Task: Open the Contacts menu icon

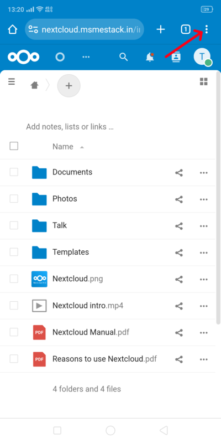Action: (176, 57)
